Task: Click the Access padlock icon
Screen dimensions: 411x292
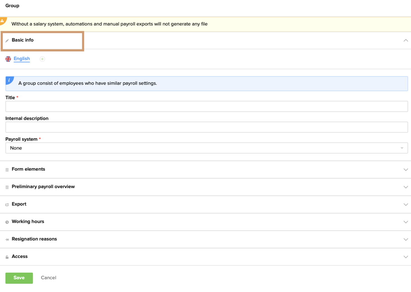Action: tap(7, 257)
